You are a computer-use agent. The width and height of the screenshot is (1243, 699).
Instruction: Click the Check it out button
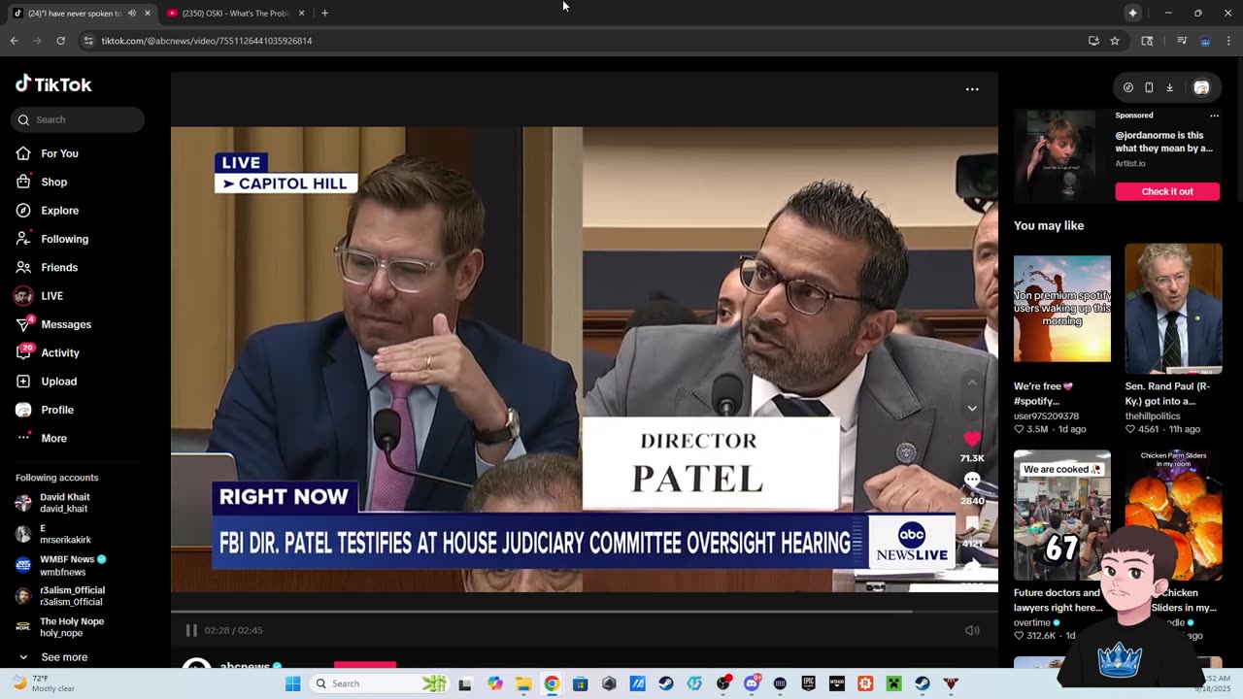pyautogui.click(x=1167, y=191)
